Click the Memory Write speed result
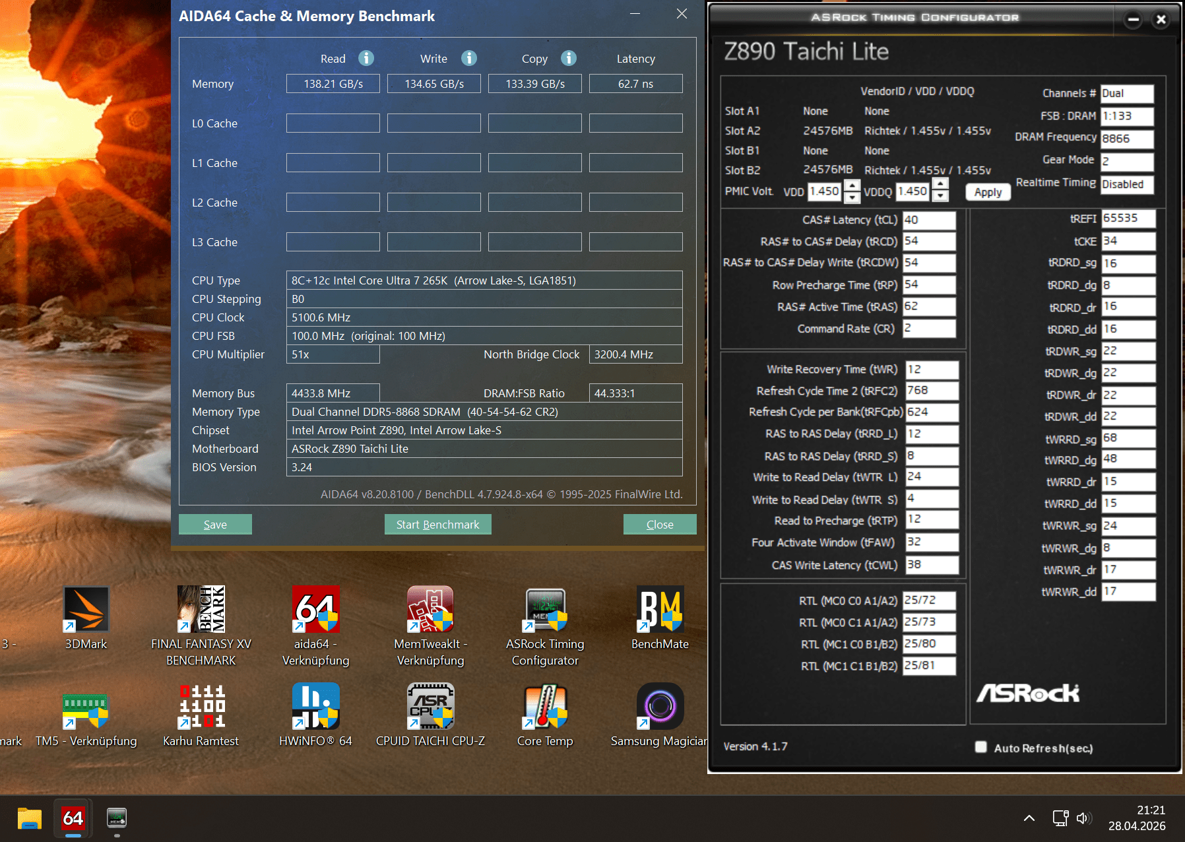This screenshot has height=842, width=1185. pyautogui.click(x=434, y=84)
